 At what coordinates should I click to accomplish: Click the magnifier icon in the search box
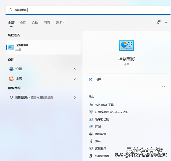tap(10, 10)
